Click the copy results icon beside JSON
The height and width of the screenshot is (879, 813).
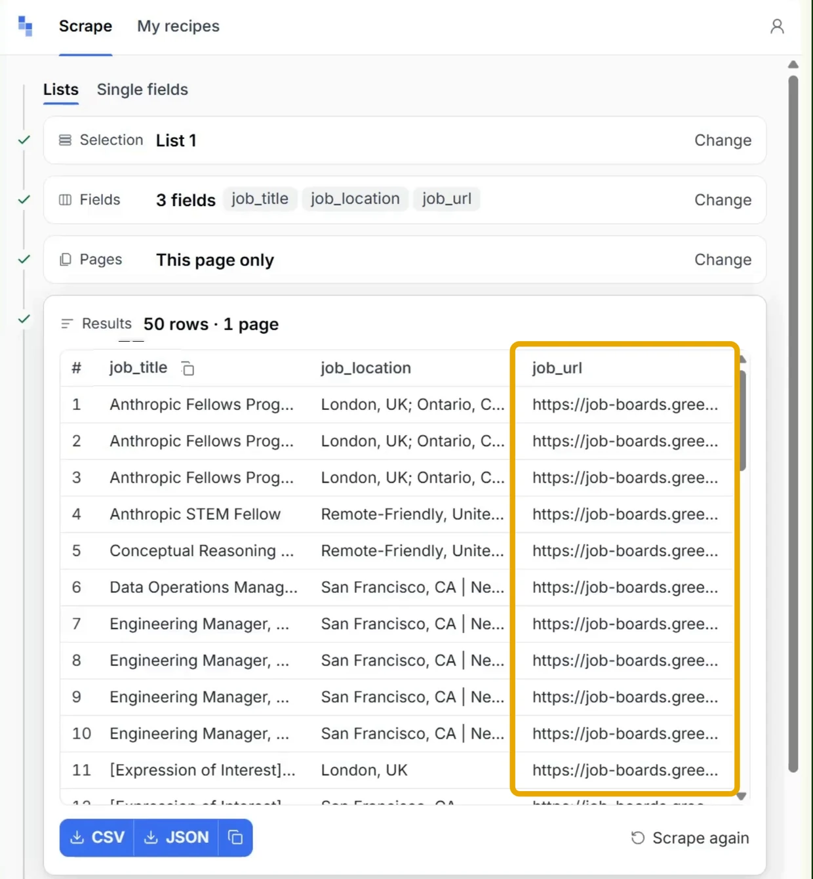point(235,838)
